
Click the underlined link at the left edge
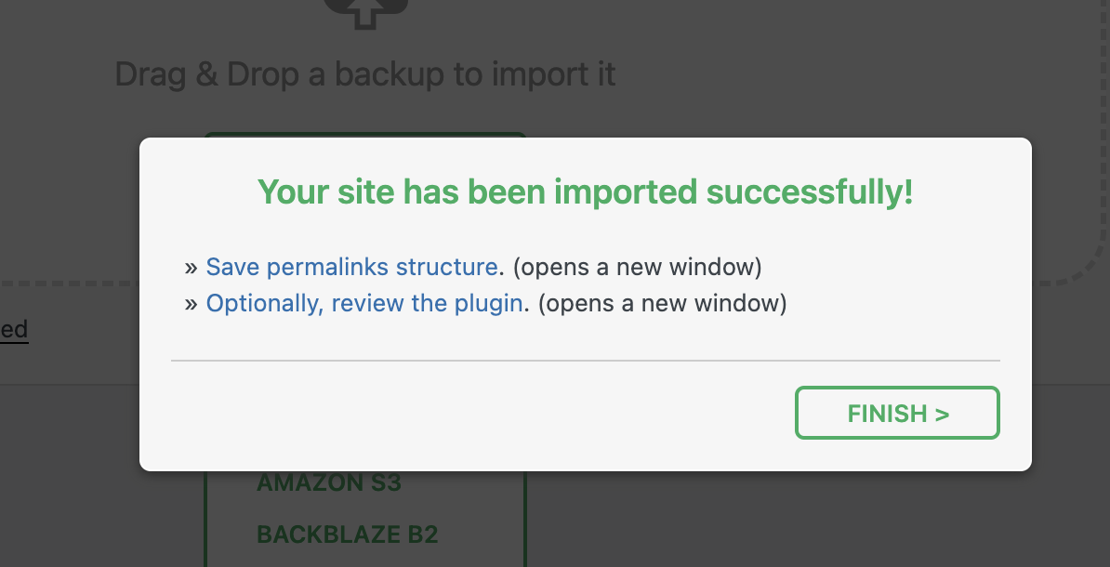(14, 329)
